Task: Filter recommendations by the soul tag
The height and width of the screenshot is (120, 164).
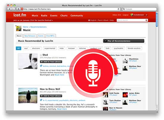Action: (26, 48)
